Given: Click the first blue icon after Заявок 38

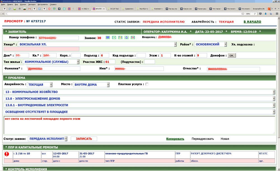Looking at the screenshot, I should 108,38.
